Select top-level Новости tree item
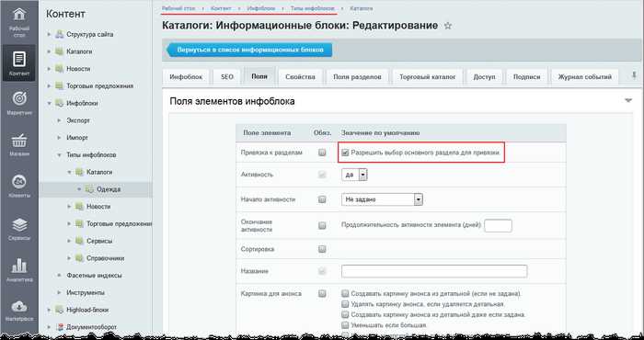Viewport: 644px width, 340px height. (78, 69)
